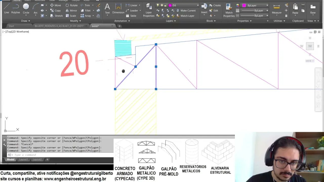Expand the Modify panel

(75, 21)
